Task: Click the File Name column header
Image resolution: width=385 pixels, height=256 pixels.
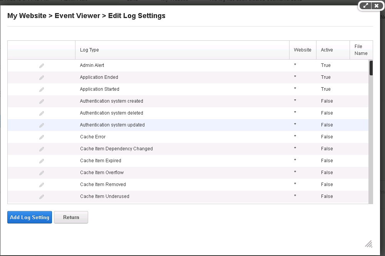Action: tap(361, 50)
